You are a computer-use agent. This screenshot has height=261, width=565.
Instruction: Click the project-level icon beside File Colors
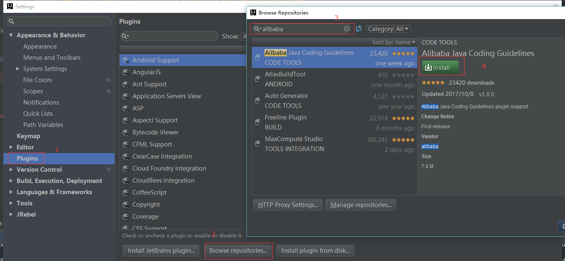click(108, 80)
